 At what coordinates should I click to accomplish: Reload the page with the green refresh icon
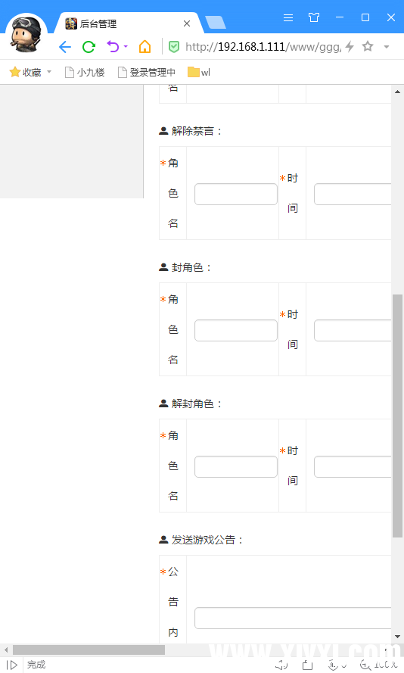(89, 47)
